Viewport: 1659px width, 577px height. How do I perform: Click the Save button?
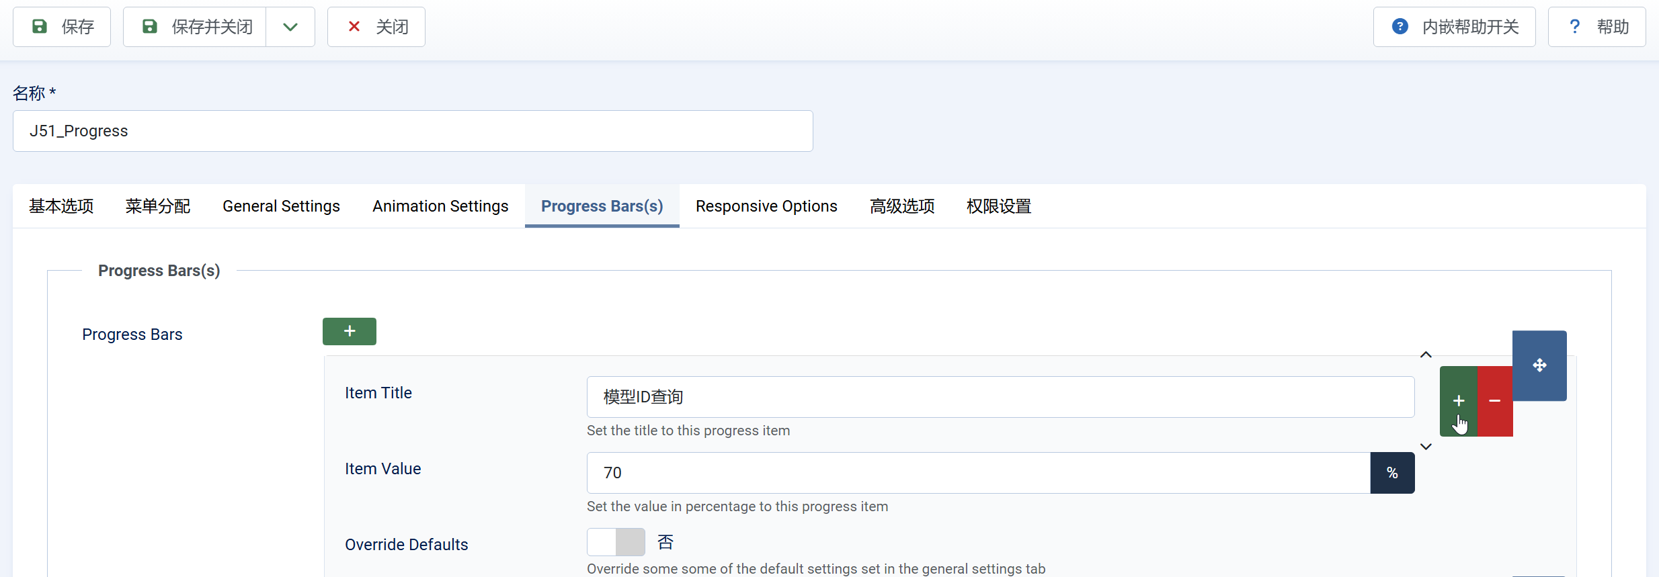point(62,27)
